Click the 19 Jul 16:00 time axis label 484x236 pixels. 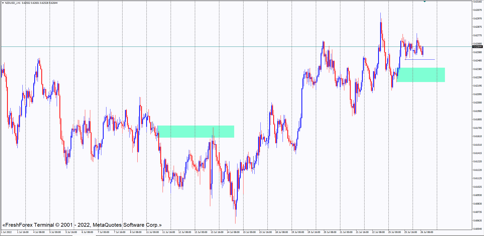pos(314,232)
